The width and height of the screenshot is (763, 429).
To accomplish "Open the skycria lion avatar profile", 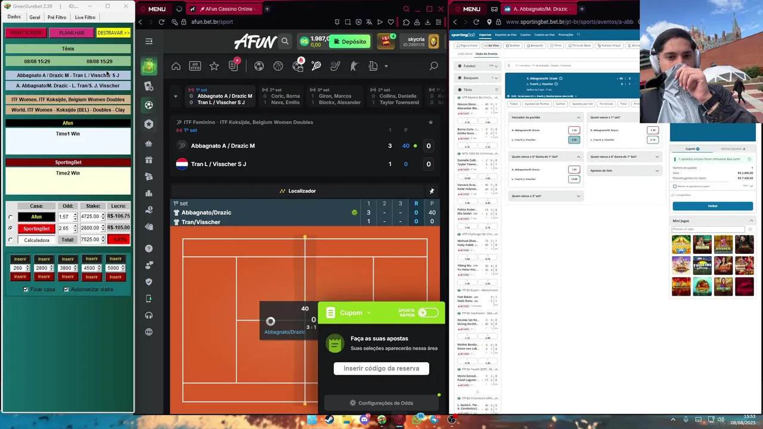I will tap(433, 41).
